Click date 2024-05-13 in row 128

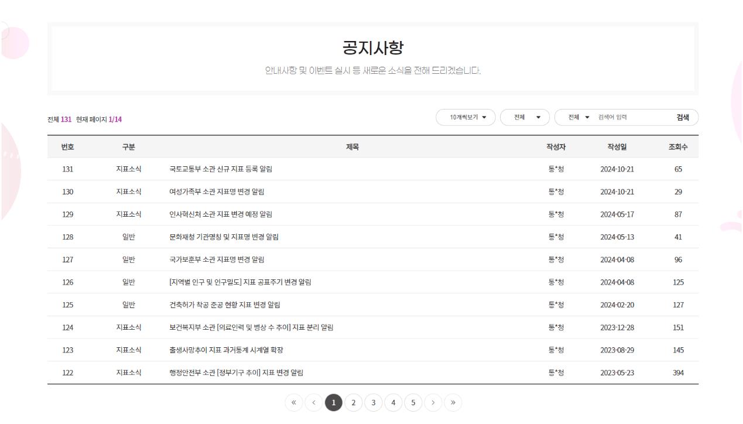(617, 237)
